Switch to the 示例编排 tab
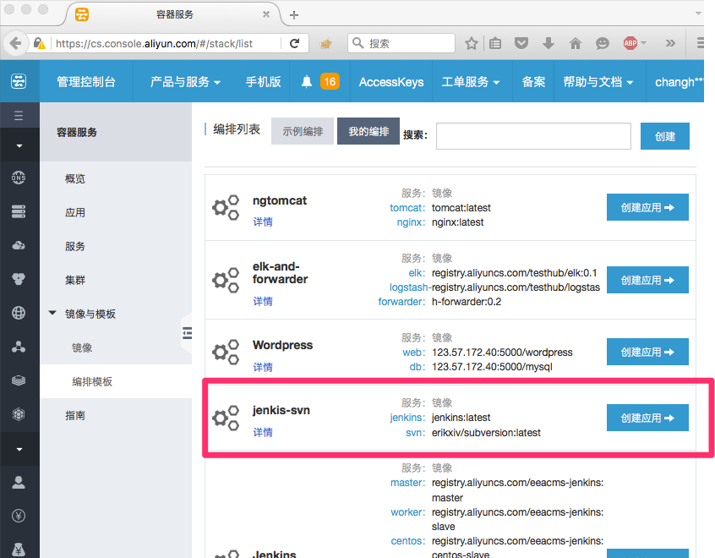 pos(303,131)
